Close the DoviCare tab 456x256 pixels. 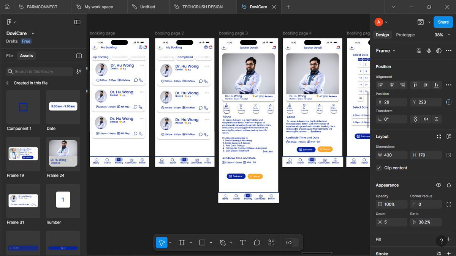(274, 7)
